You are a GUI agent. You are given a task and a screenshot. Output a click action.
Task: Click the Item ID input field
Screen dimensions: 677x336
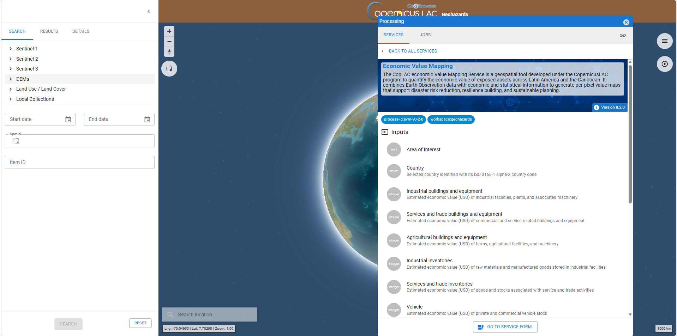80,163
